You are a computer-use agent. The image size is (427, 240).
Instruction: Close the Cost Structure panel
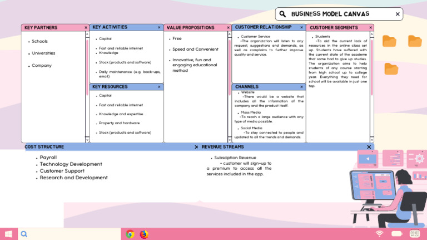[x=196, y=146]
